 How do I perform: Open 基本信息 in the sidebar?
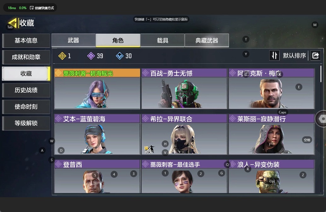tap(26, 41)
